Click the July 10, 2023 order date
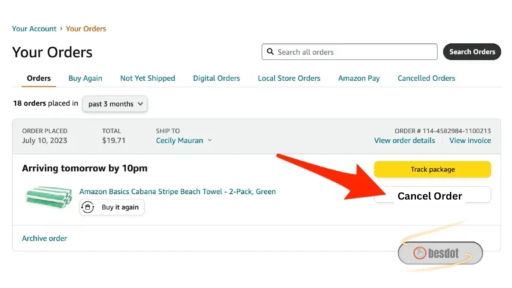 45,141
